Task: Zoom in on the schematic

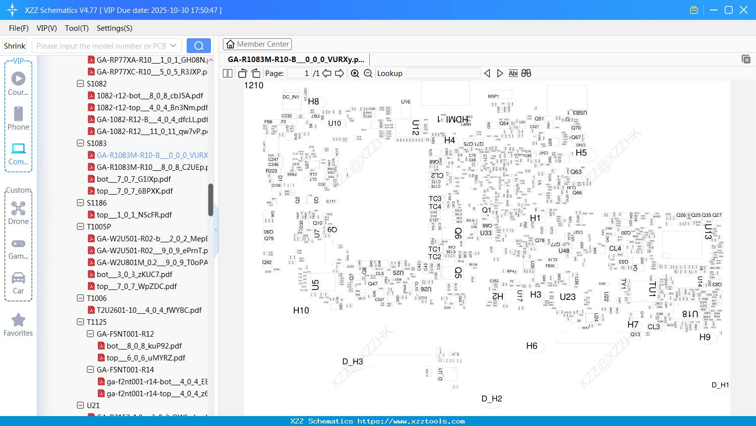Action: [355, 73]
